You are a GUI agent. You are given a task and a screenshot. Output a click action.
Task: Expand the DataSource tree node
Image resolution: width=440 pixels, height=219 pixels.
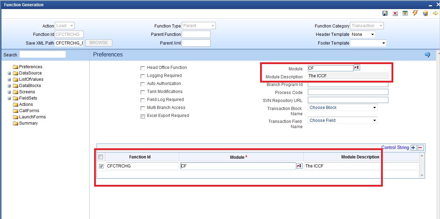tap(9, 73)
